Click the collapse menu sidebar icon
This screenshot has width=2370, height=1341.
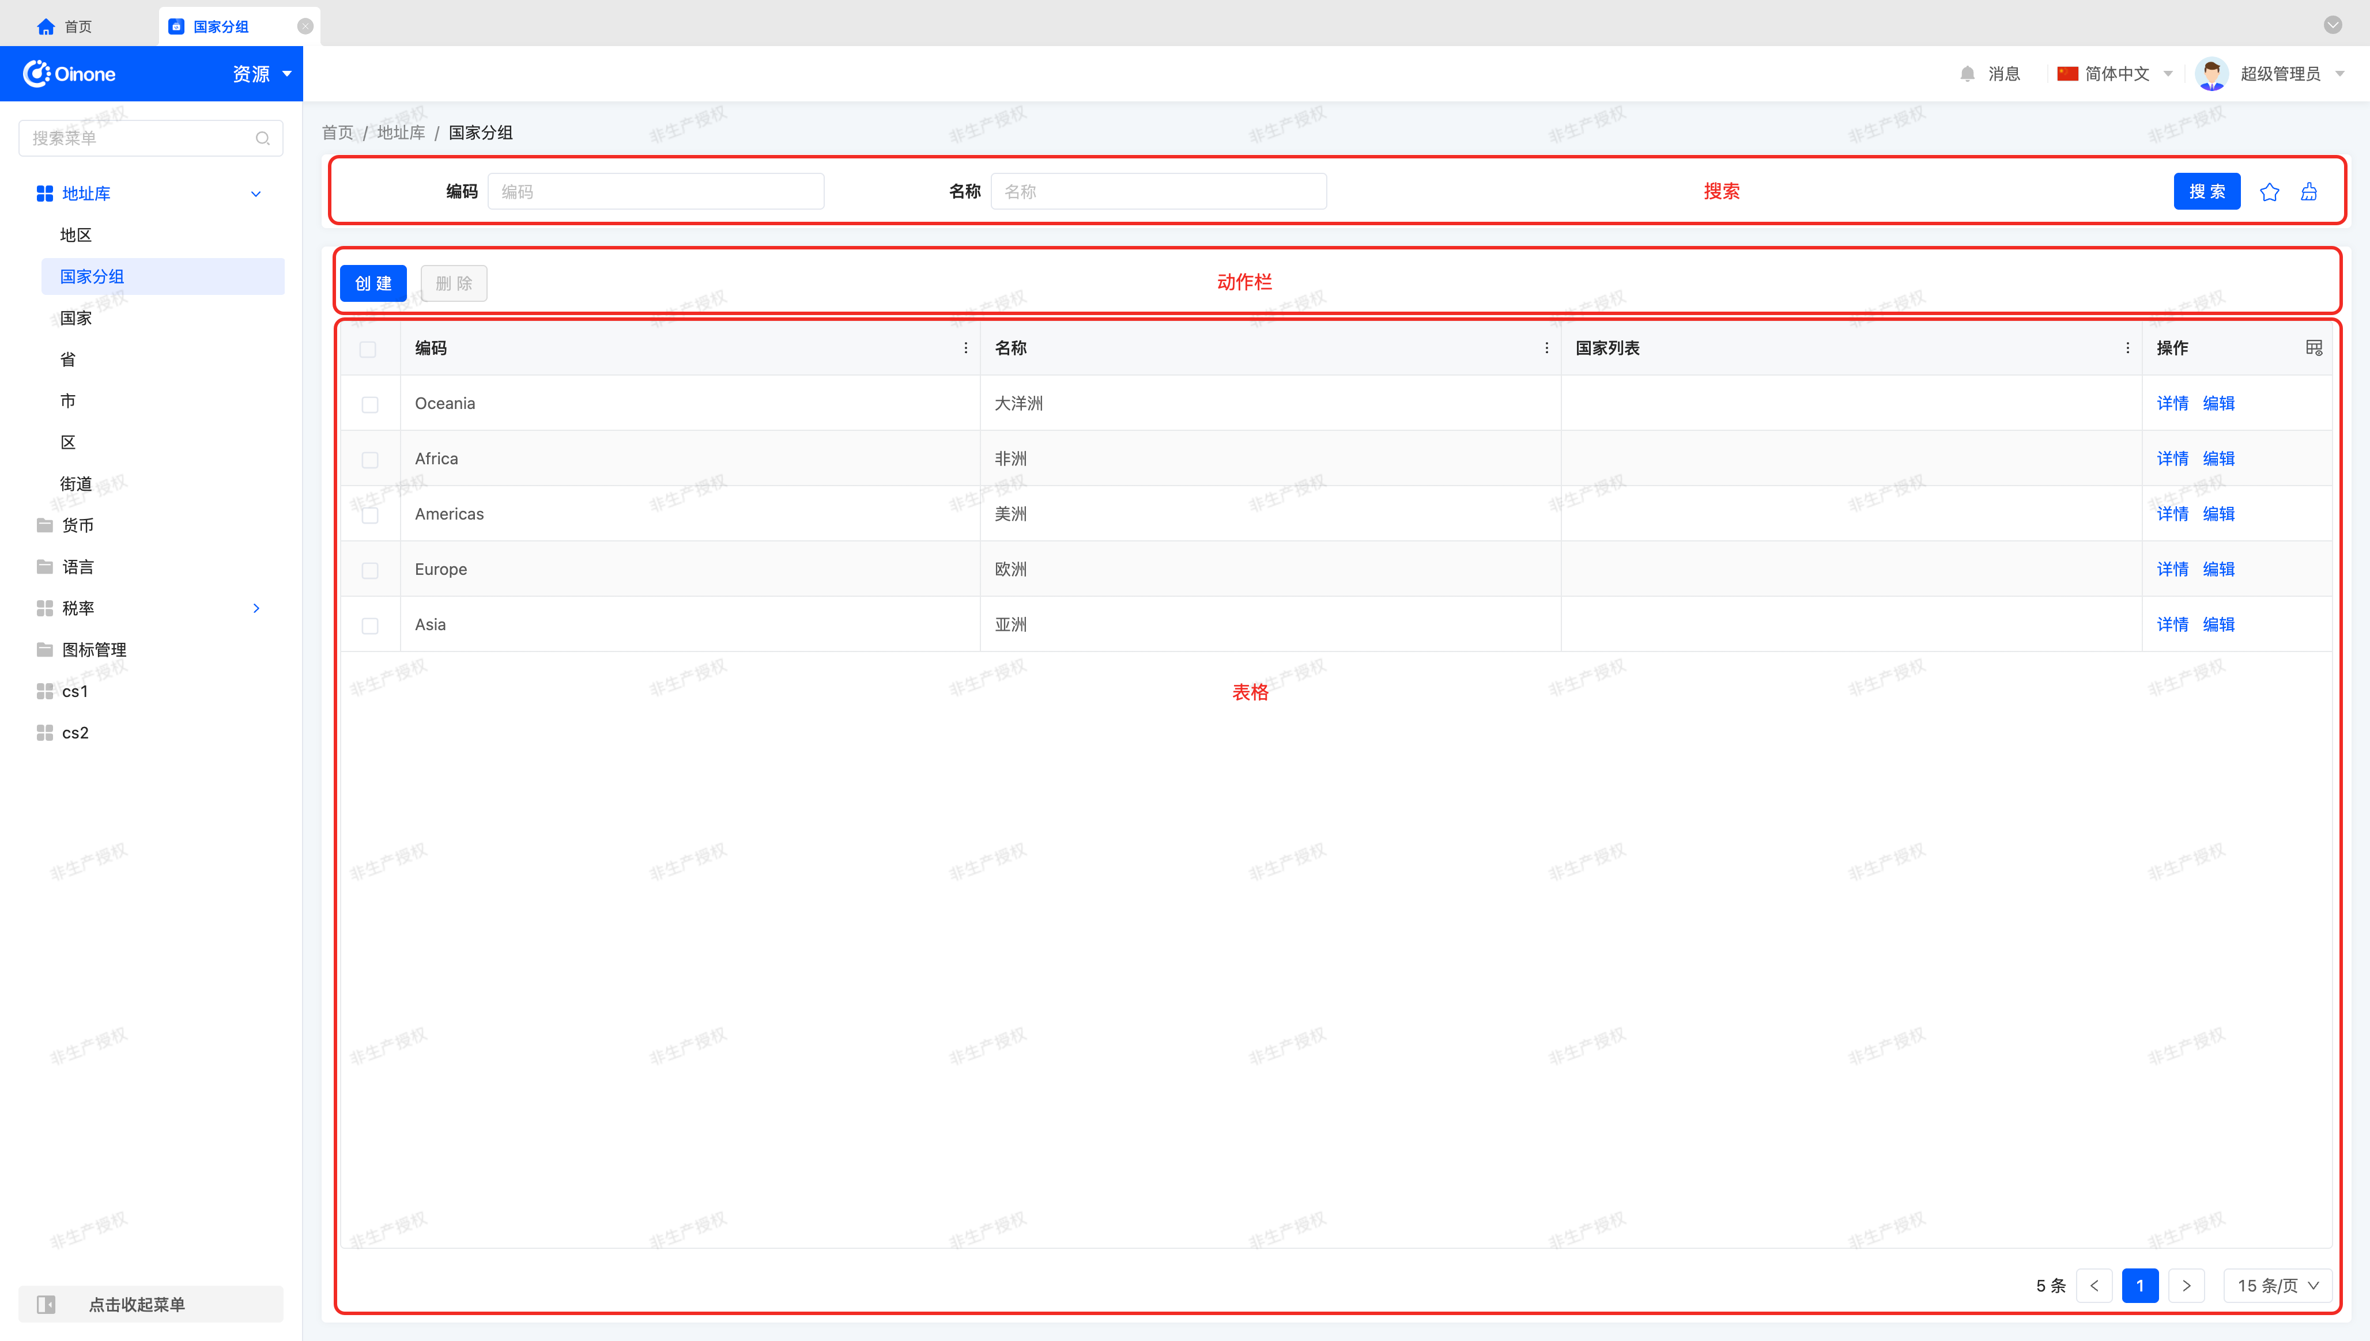[x=46, y=1304]
